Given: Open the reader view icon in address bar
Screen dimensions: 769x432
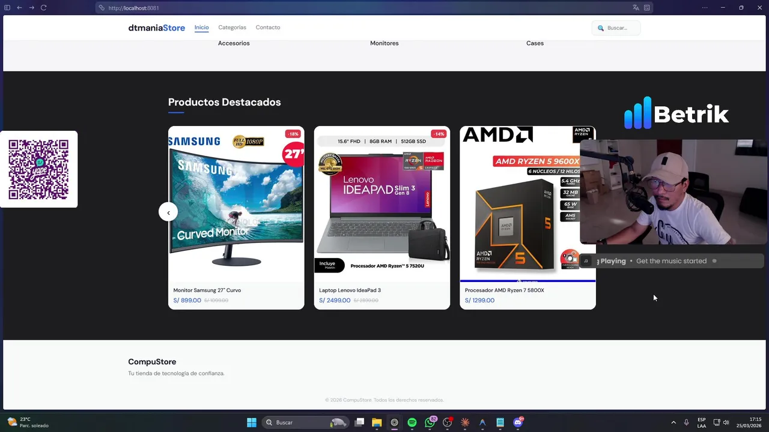Looking at the screenshot, I should pos(646,8).
